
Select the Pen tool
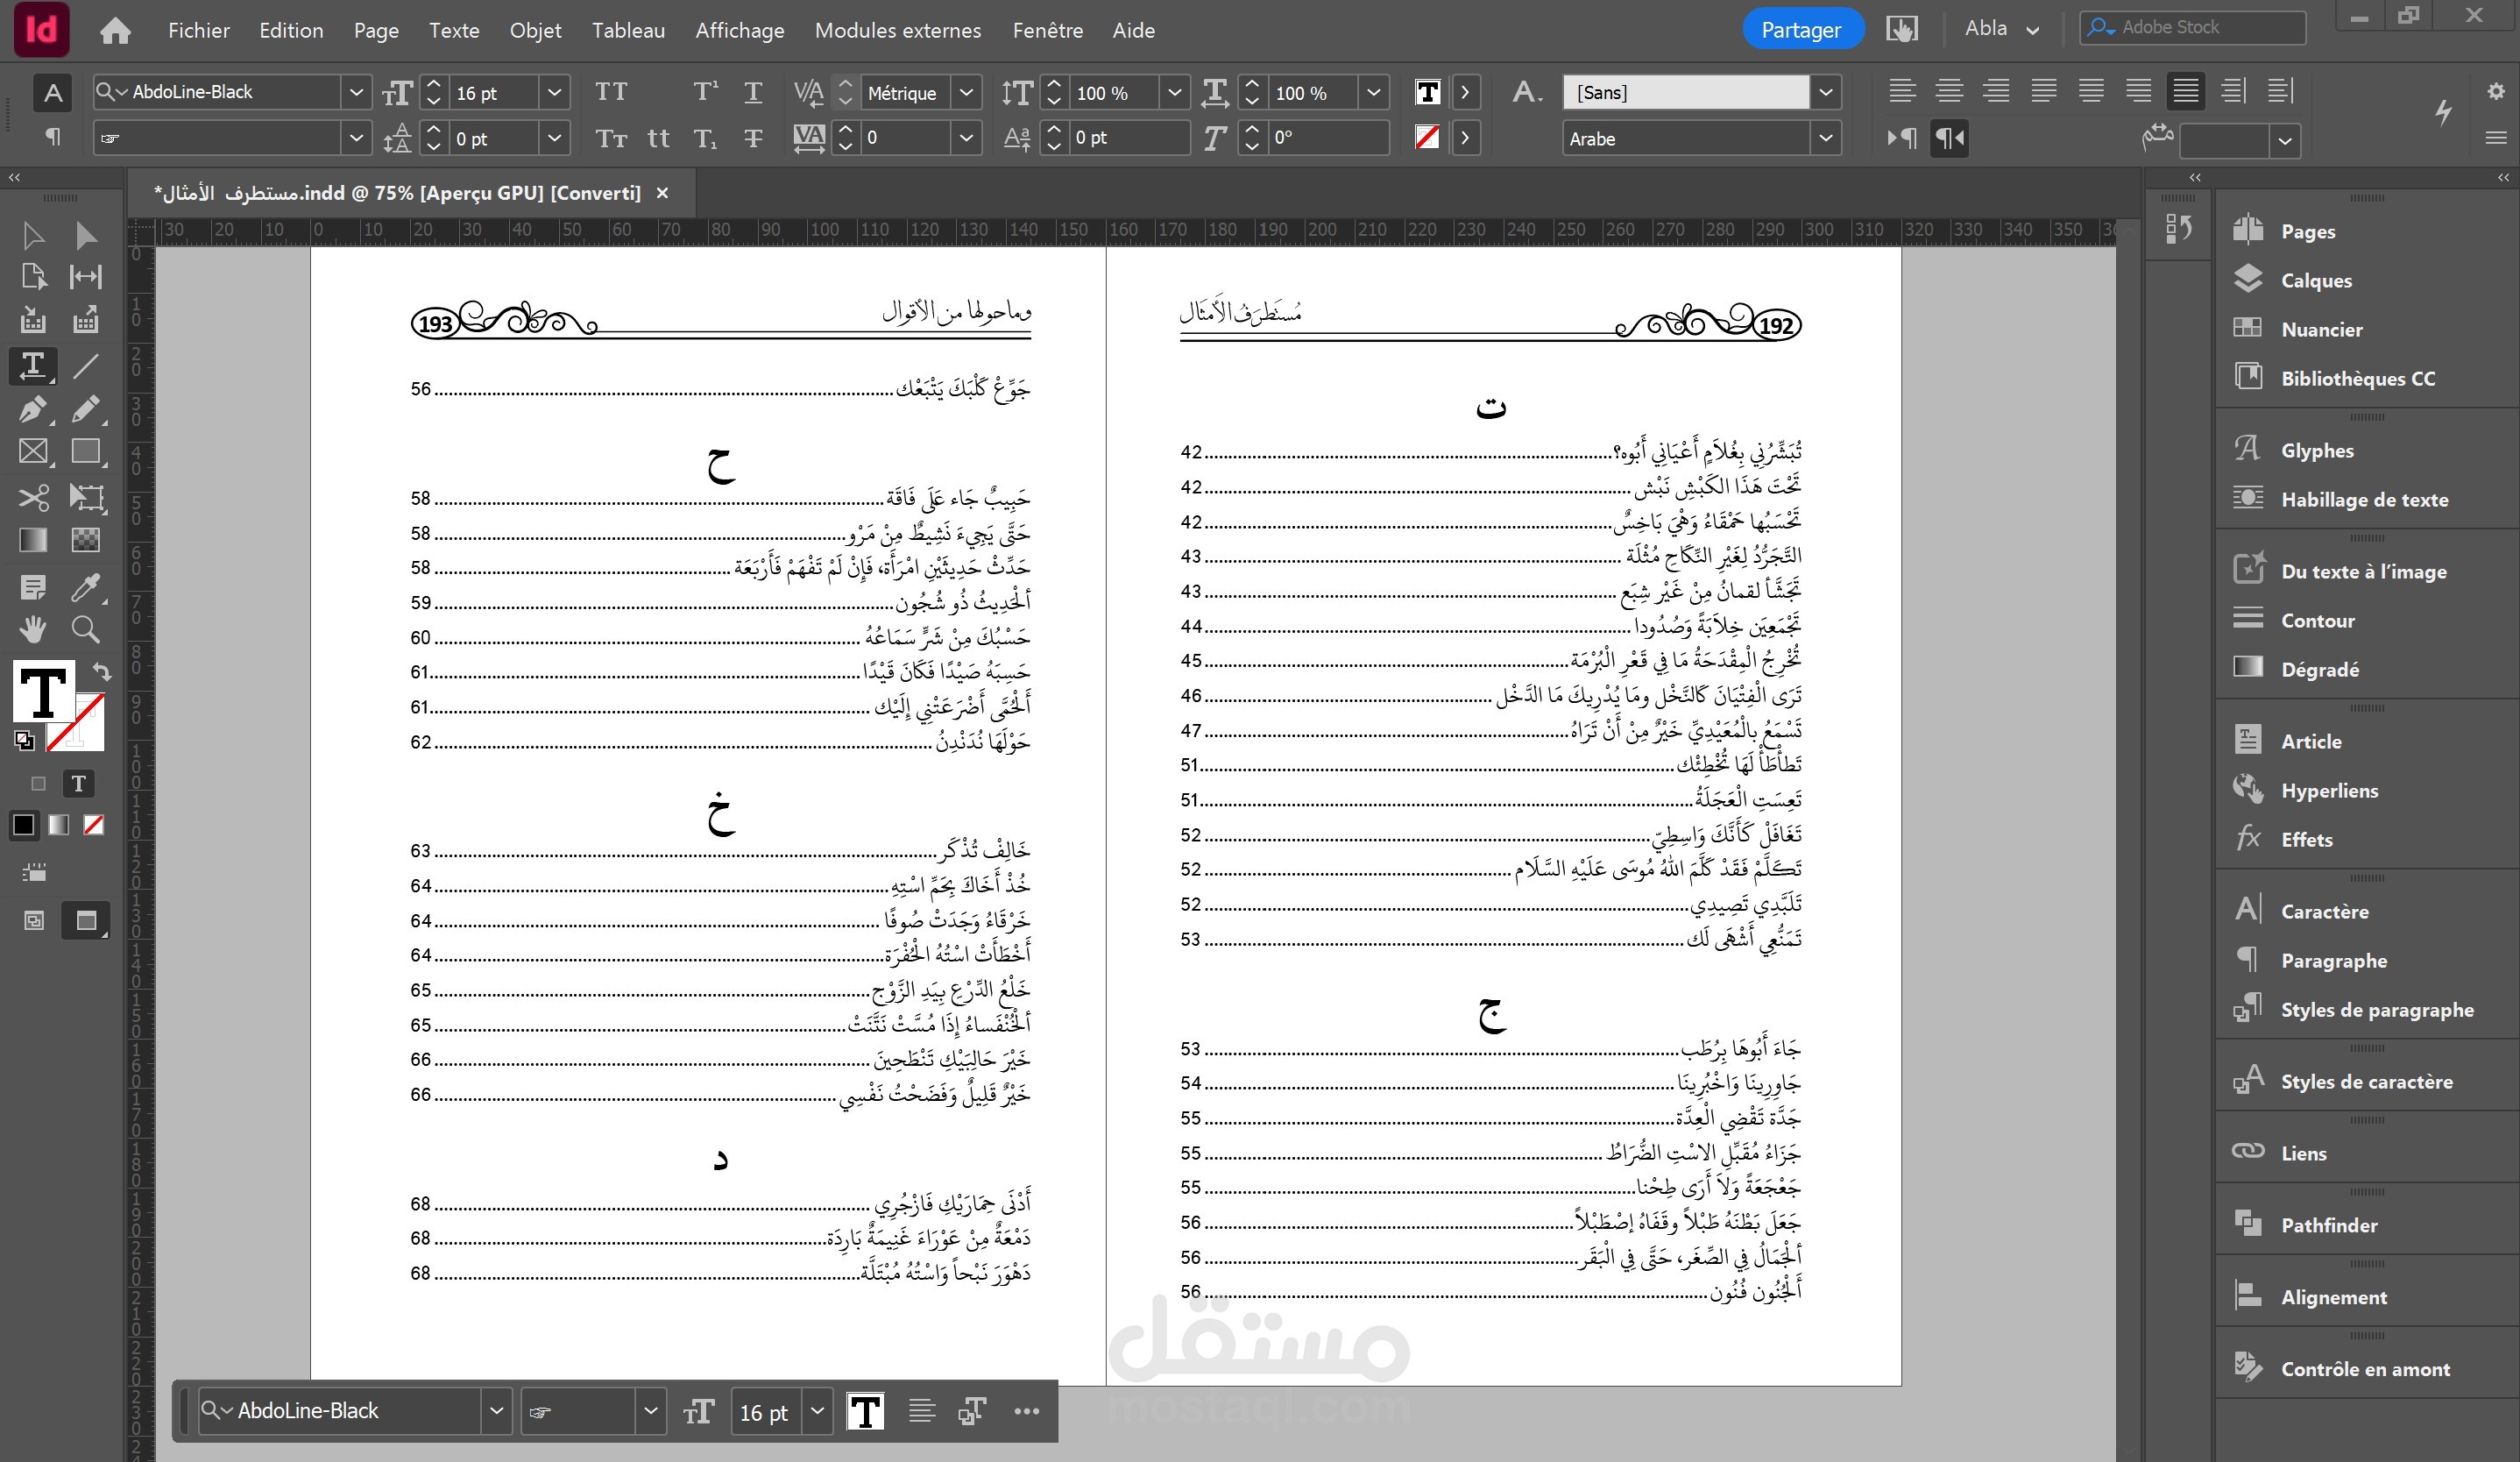click(33, 409)
